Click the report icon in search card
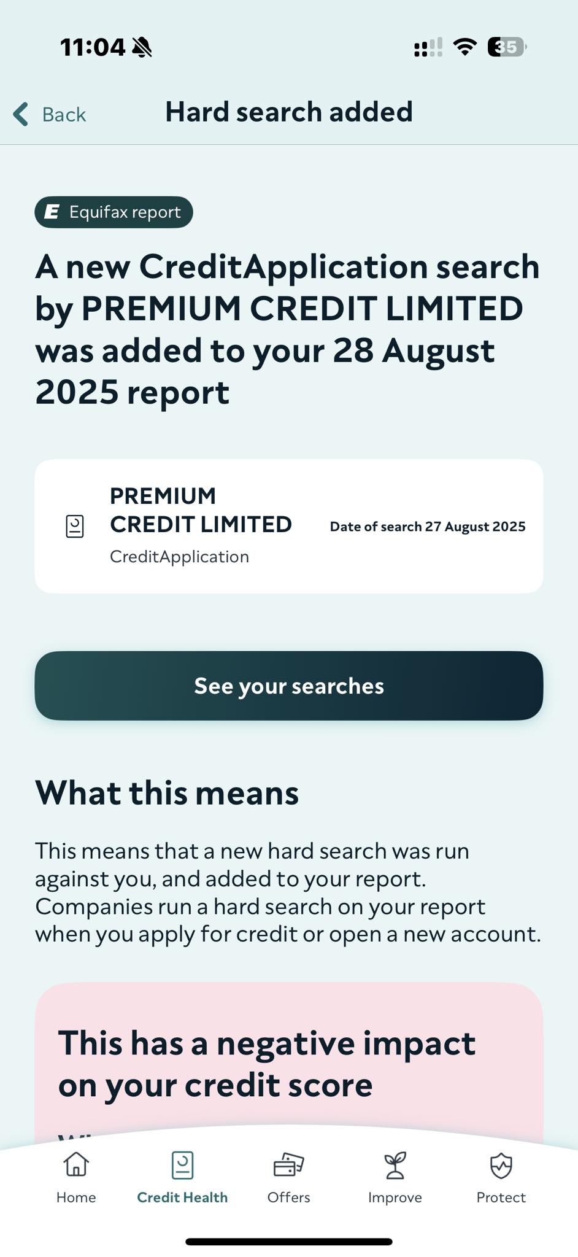The image size is (578, 1257). coord(75,526)
